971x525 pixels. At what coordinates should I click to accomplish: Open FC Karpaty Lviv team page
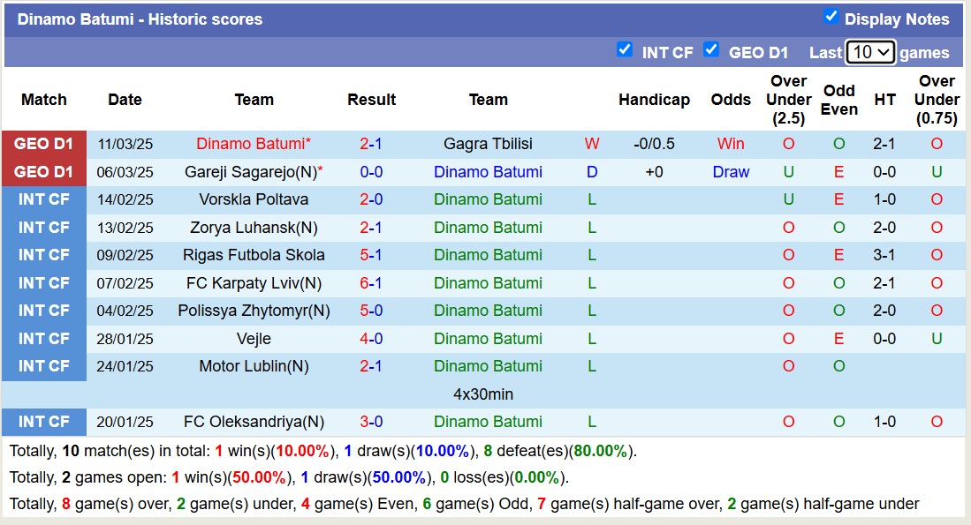point(254,283)
